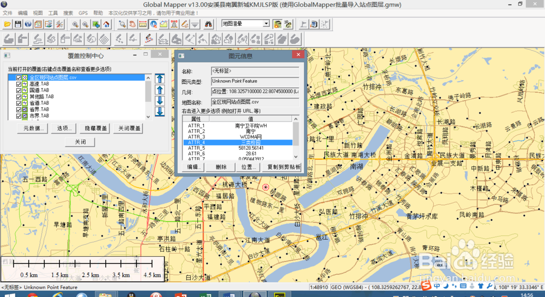Select the zoom rectangle tool

pyautogui.click(x=122, y=24)
